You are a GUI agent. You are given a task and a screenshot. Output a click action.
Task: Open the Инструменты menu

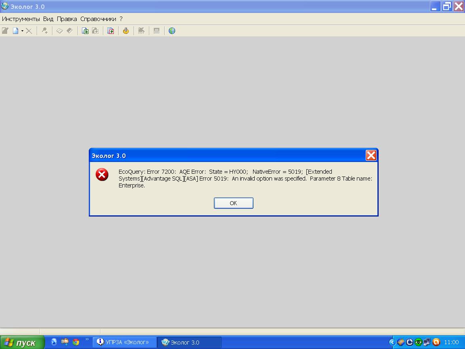pyautogui.click(x=21, y=19)
